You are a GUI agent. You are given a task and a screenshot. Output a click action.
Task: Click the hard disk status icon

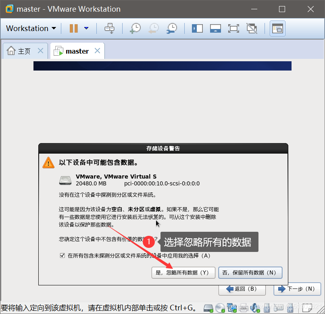pos(208,308)
